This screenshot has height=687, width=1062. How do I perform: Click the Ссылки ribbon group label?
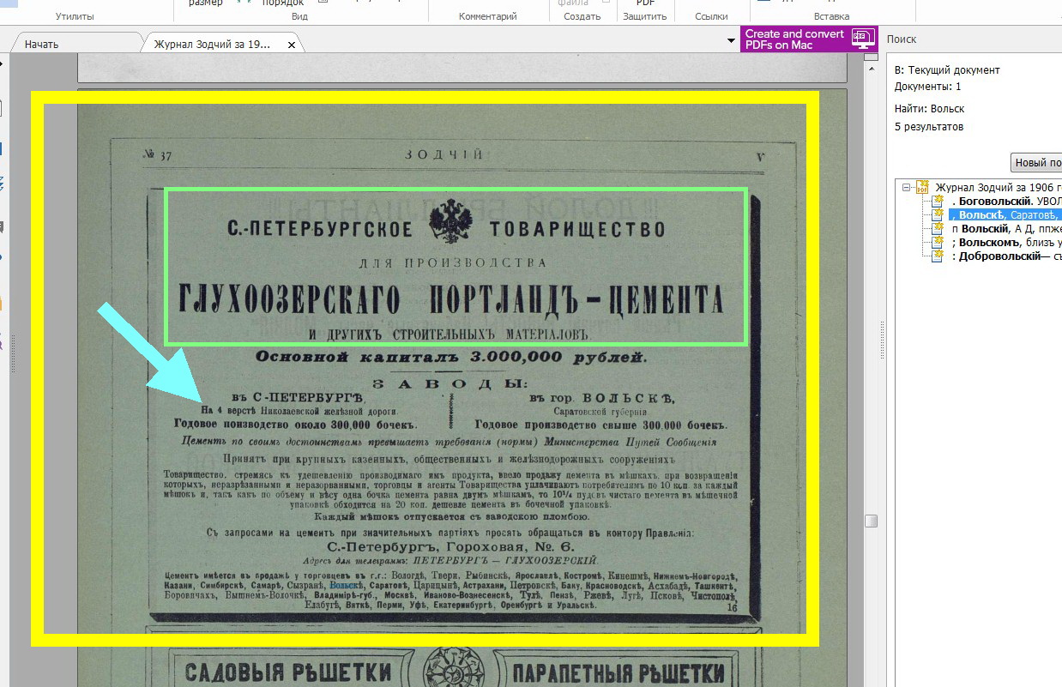(x=711, y=16)
